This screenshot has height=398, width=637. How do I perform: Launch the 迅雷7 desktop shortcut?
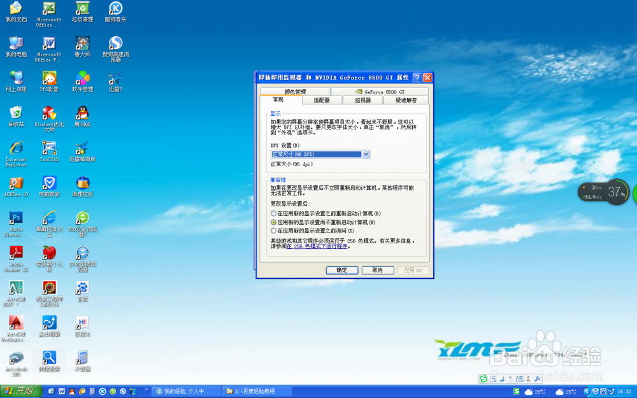point(116,82)
